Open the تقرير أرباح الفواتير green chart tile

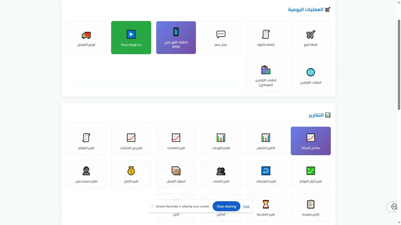(x=311, y=174)
